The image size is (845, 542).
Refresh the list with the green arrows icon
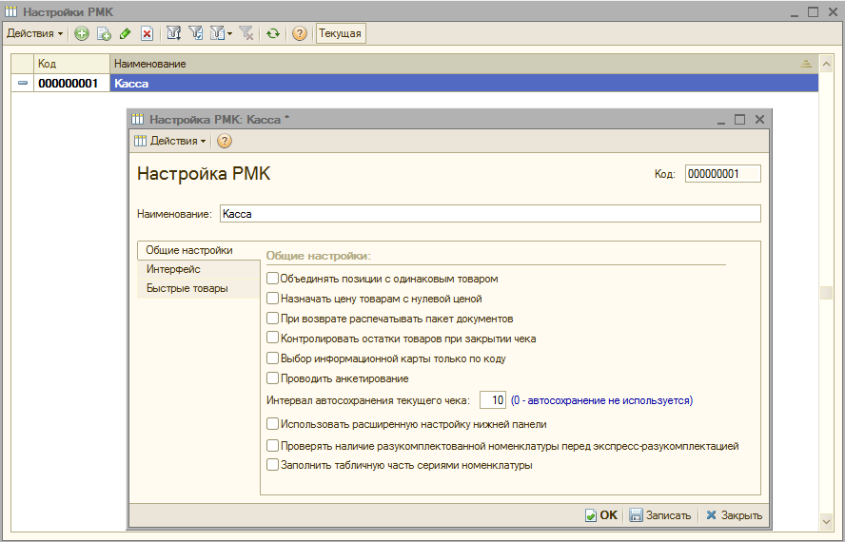273,33
